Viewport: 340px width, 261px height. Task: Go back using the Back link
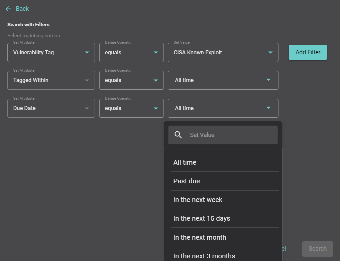(22, 9)
